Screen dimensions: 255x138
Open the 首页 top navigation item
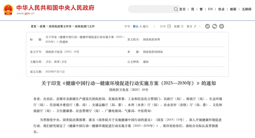point(182,9)
